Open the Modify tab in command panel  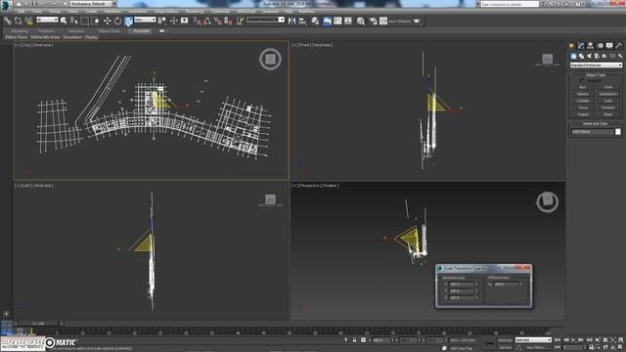[581, 46]
